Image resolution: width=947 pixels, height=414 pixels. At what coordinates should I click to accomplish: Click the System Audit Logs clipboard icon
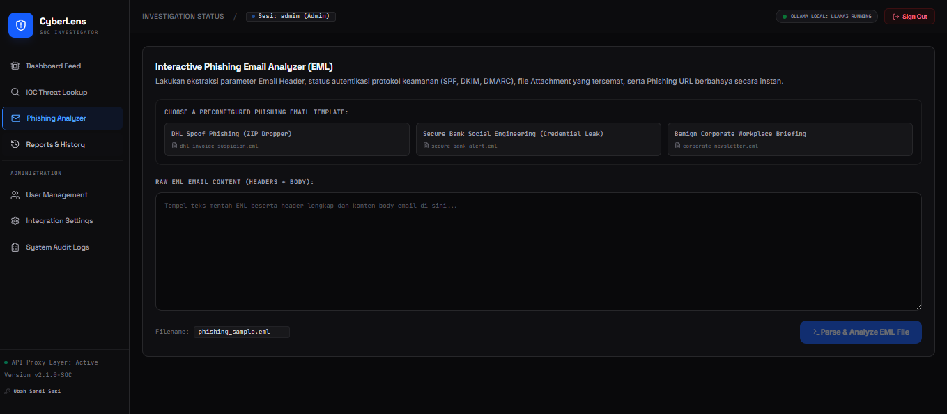click(15, 247)
